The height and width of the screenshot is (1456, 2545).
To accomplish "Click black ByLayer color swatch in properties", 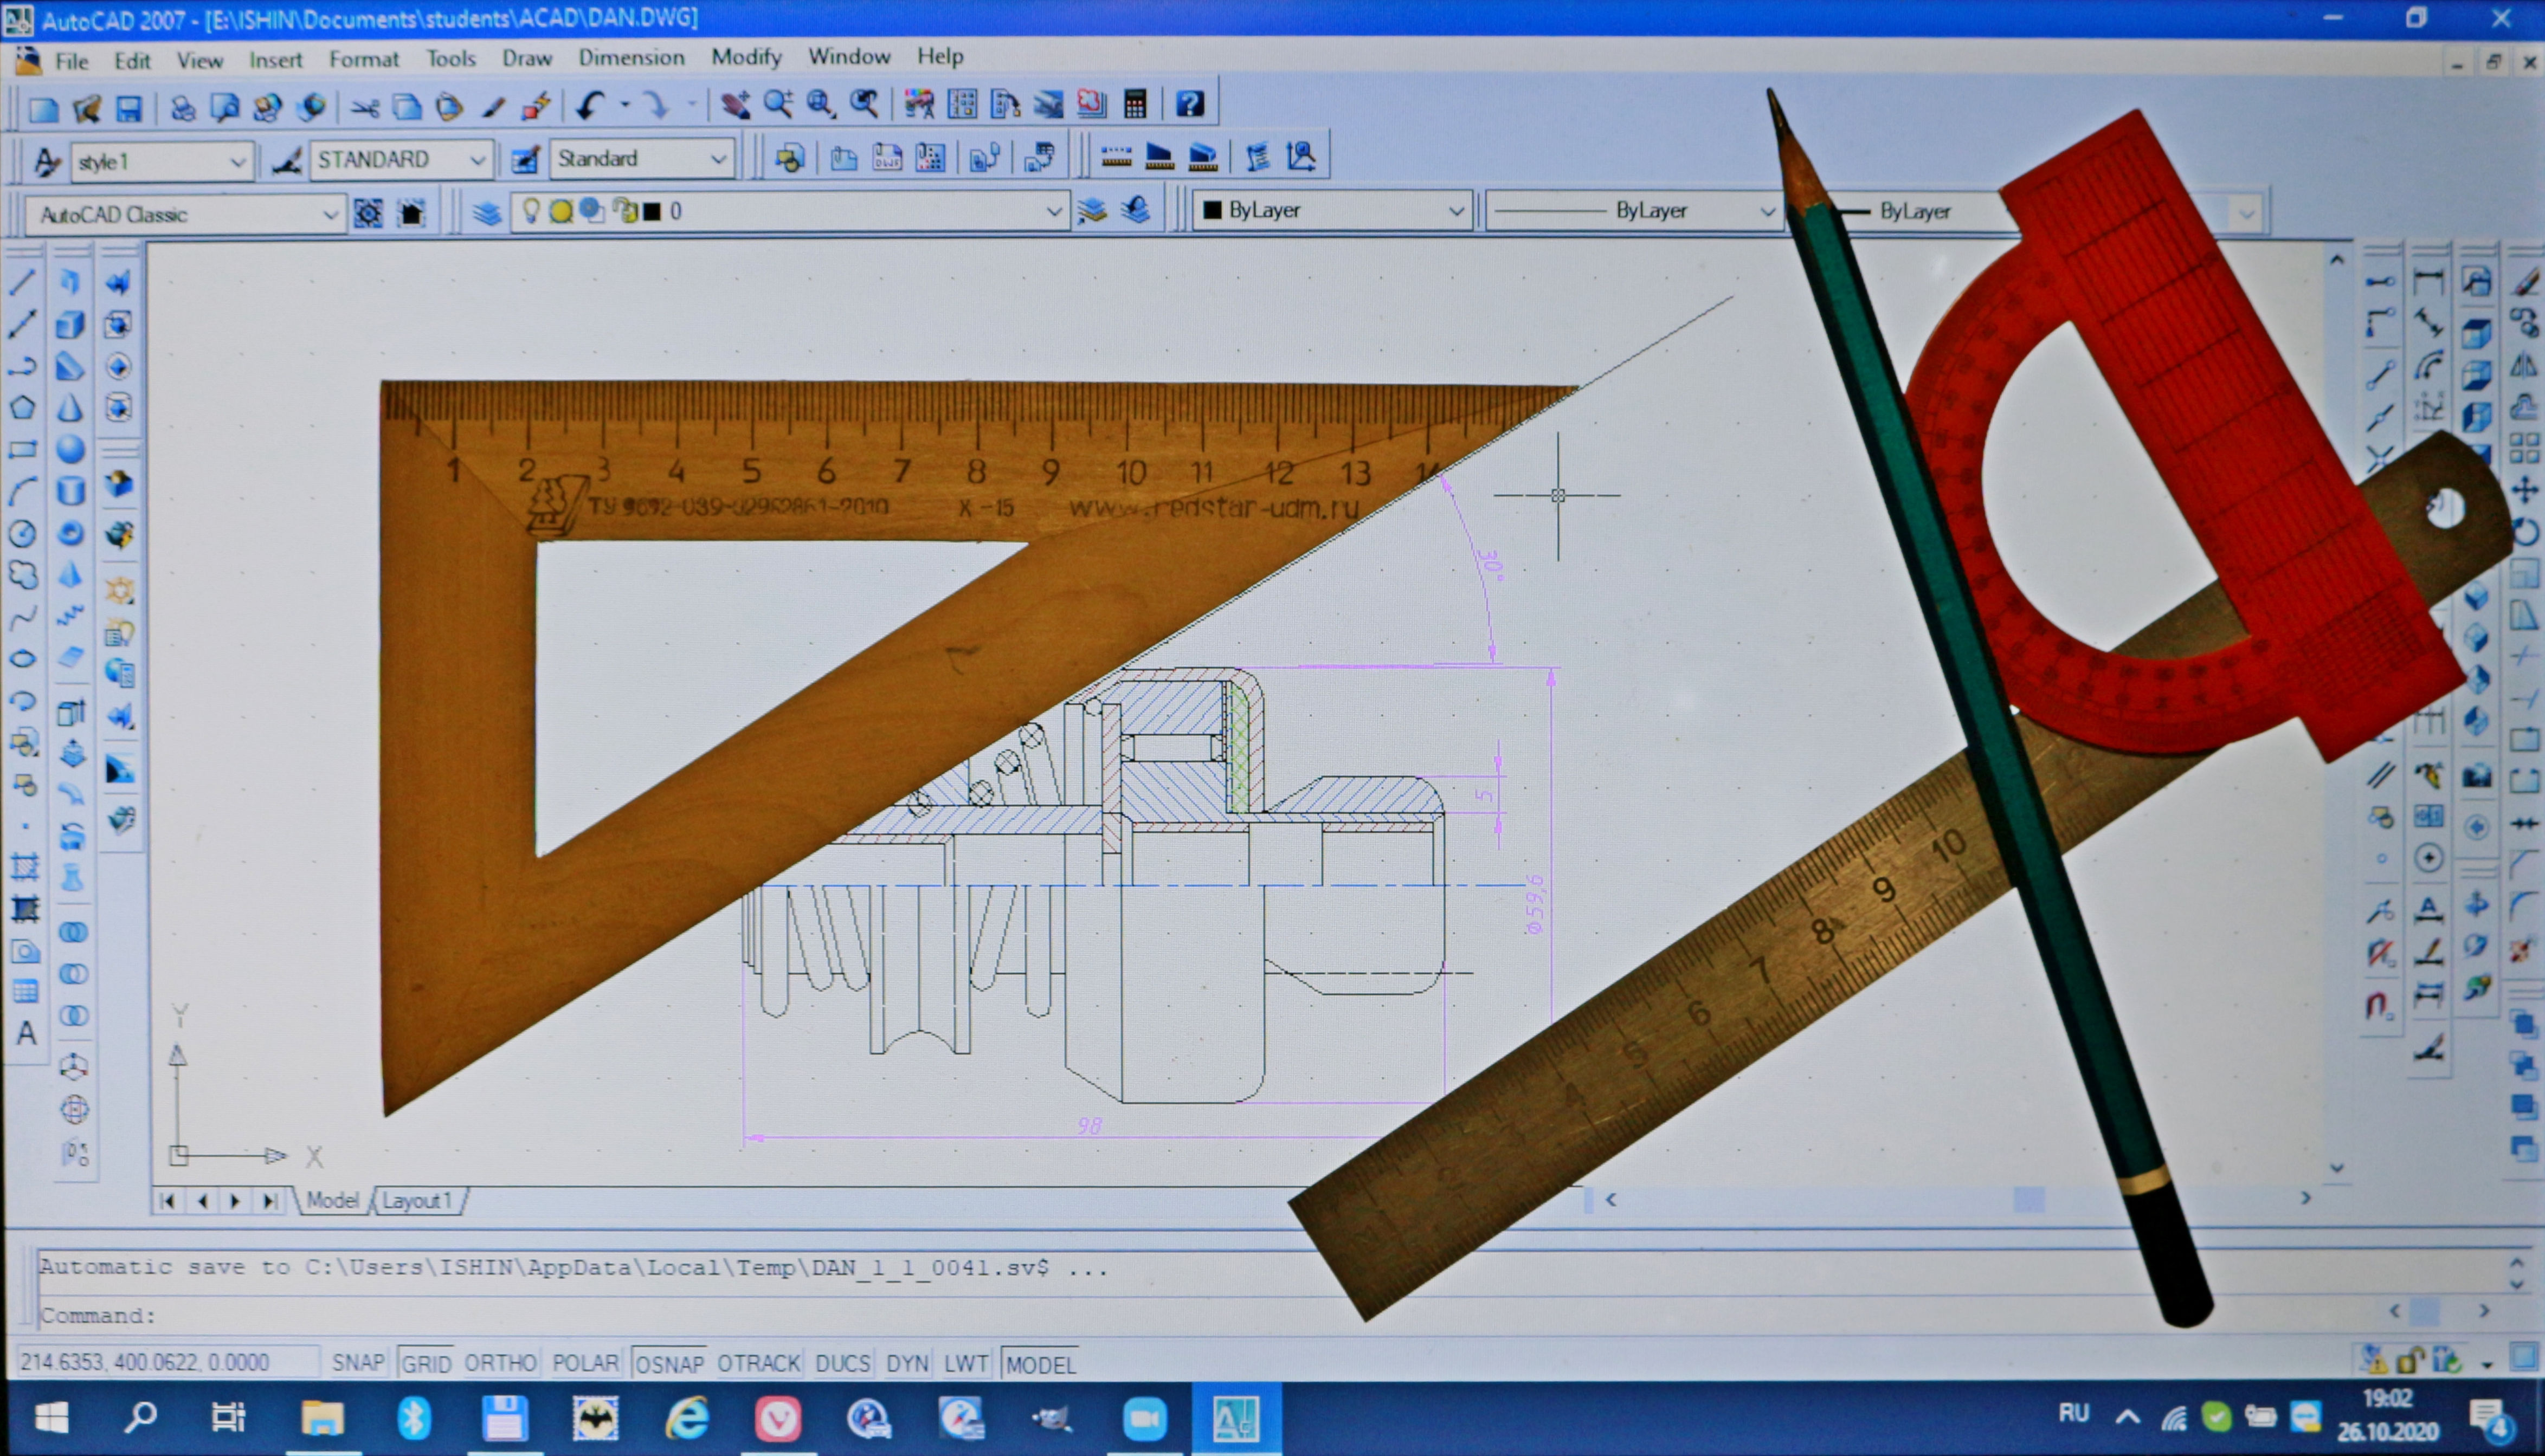I will click(1212, 210).
